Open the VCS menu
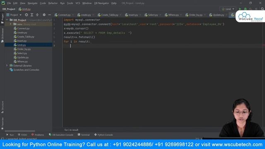This screenshot has height=149, width=265. (78, 3)
